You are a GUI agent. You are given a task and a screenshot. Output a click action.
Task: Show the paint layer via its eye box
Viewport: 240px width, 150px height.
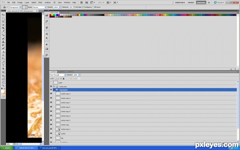tap(51, 83)
